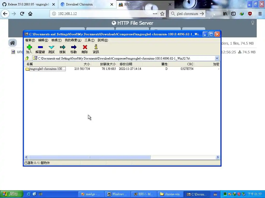This screenshot has height=198, width=265.
Task: Click the Test (測試) toolbar icon
Action: [51, 49]
